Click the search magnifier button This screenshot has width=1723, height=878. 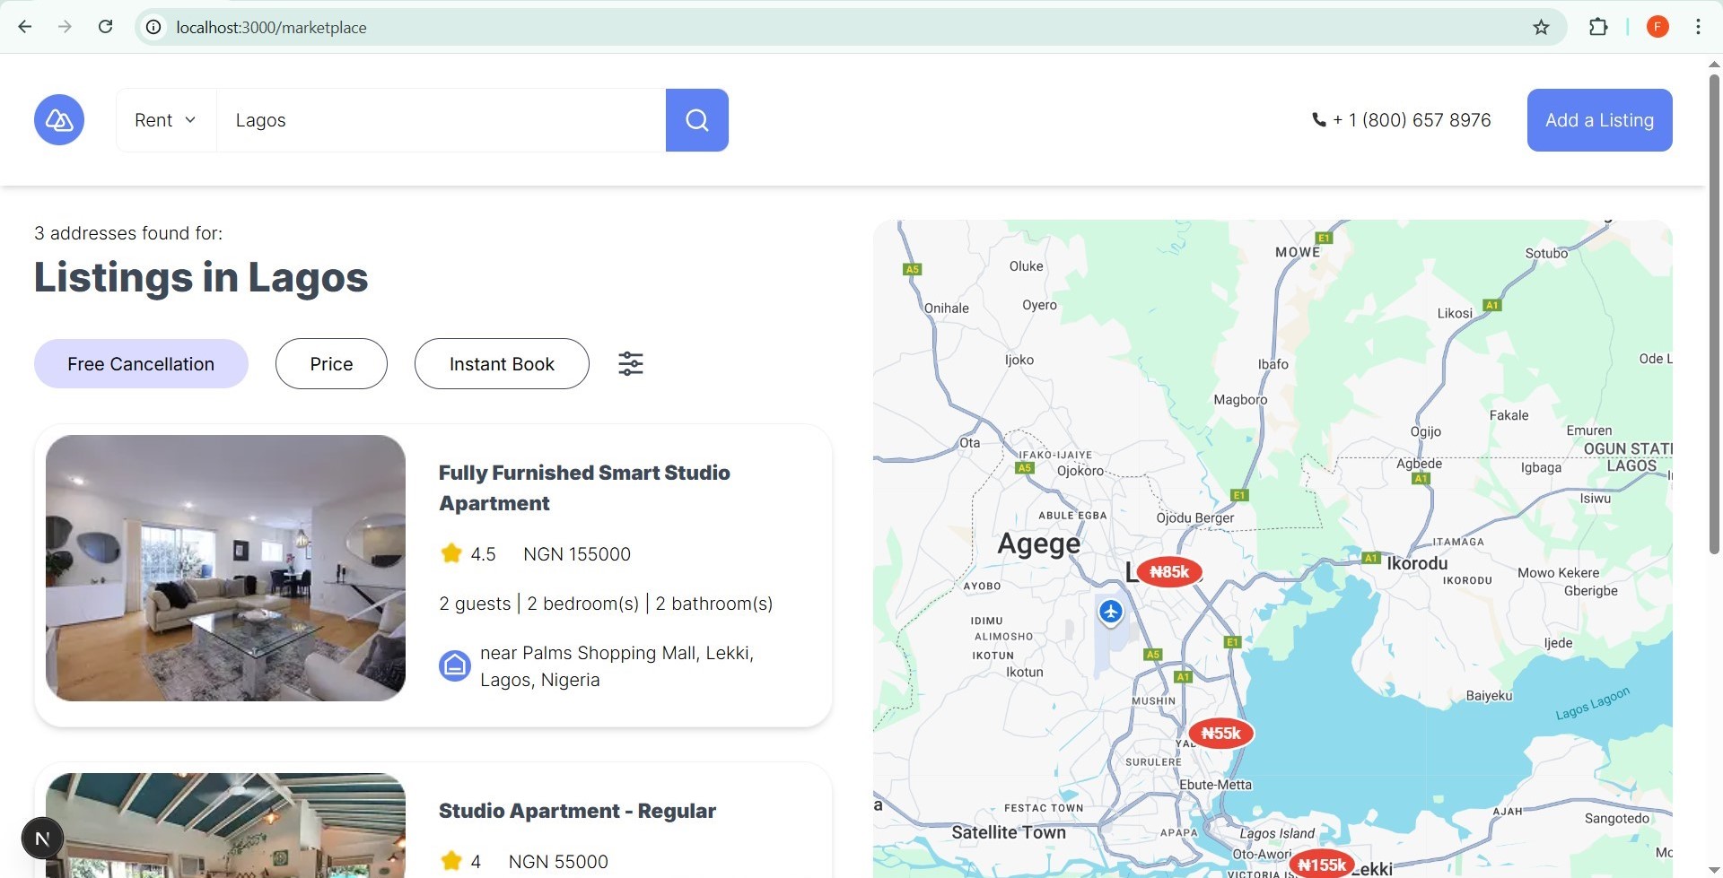click(x=697, y=119)
